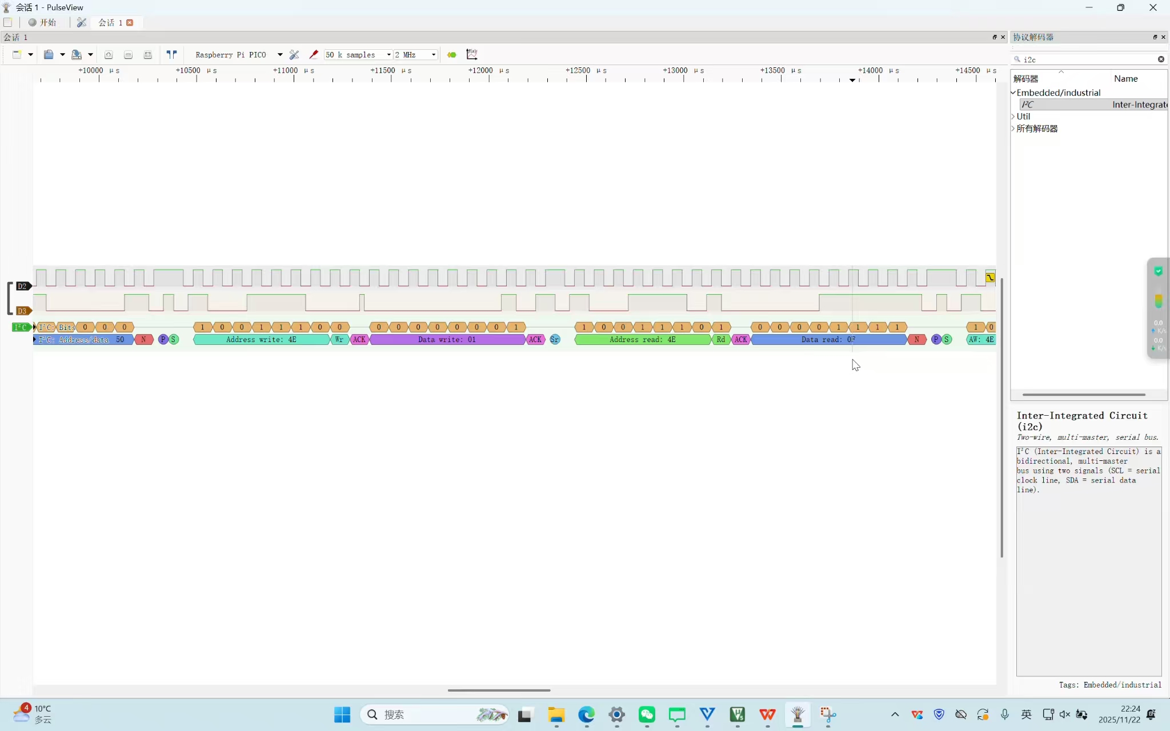The height and width of the screenshot is (731, 1170).
Task: Select the I²C decoder tree entry
Action: (x=1028, y=105)
